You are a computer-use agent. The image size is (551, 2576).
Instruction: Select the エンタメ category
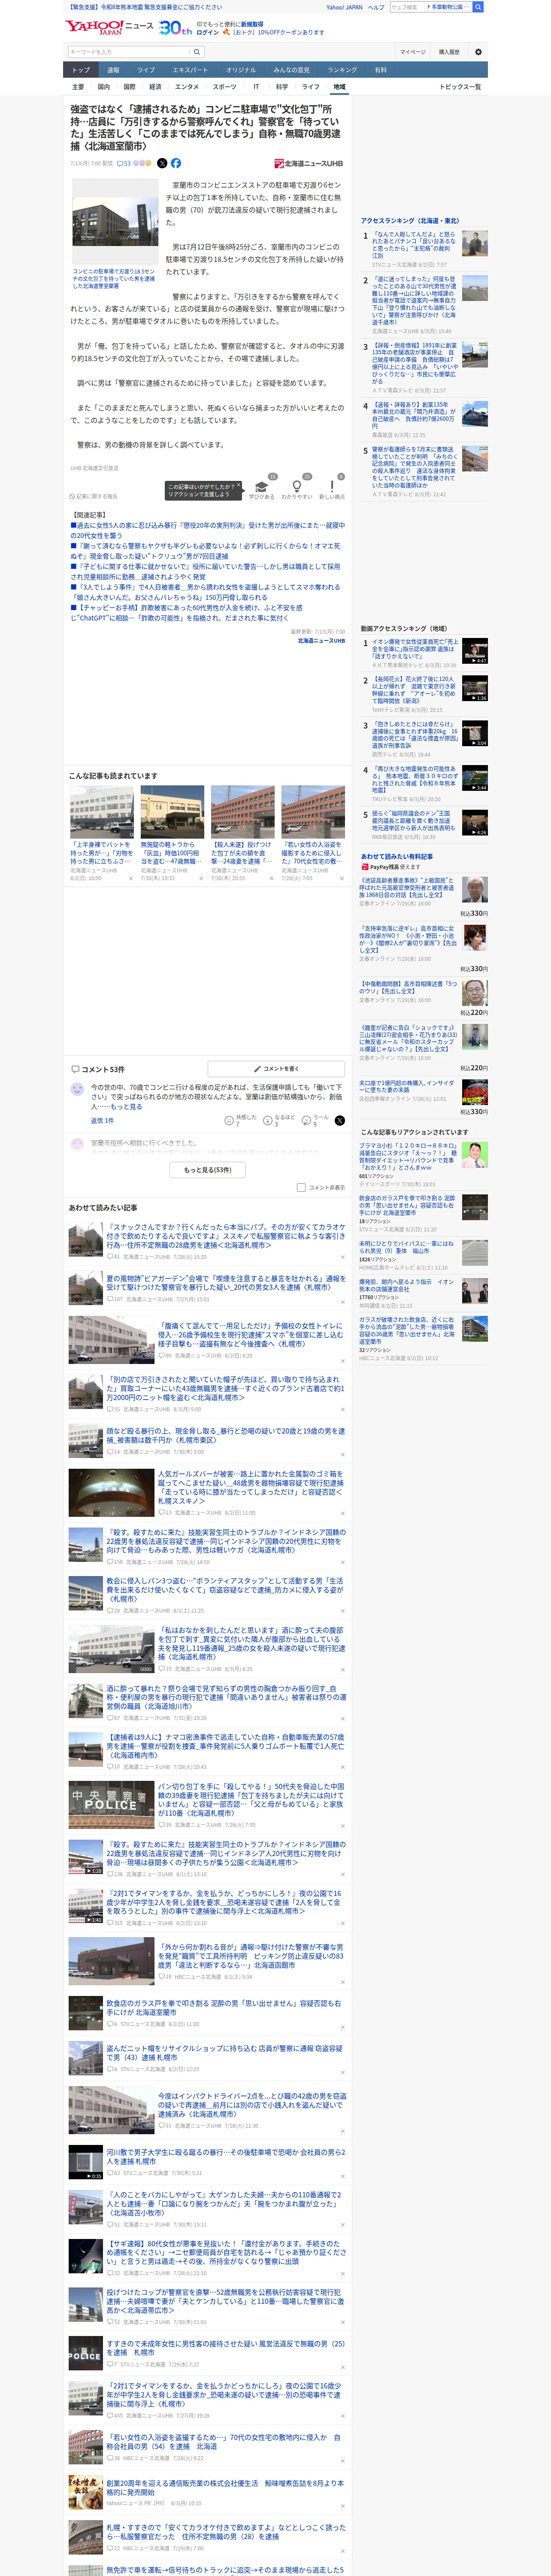[187, 87]
